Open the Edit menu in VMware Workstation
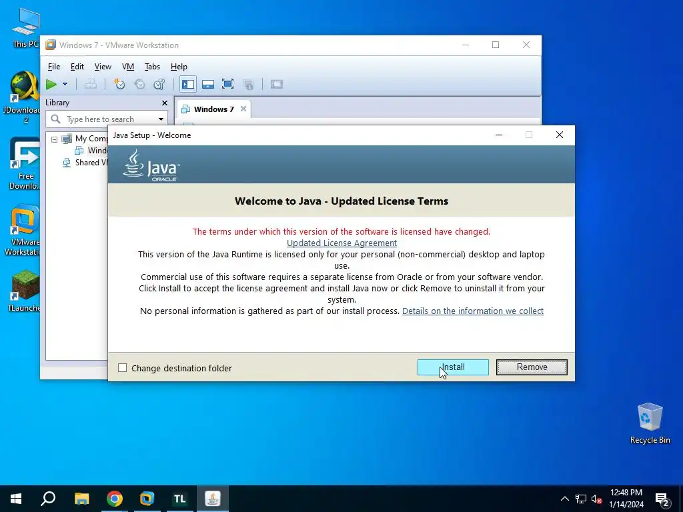Screen dimensions: 683x512 (x=77, y=67)
